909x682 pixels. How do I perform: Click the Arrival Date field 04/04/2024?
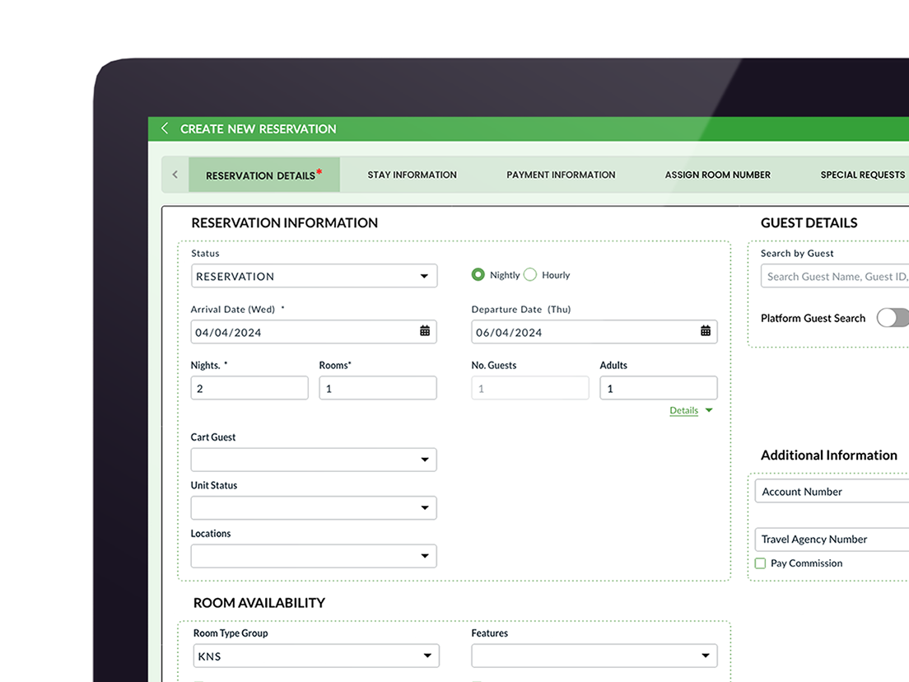314,332
